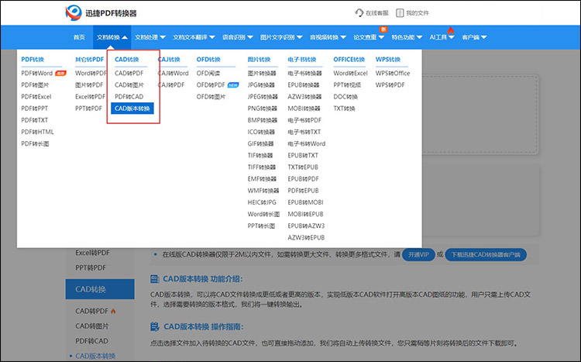Open 我的文件 document icon
Viewport: 581px width, 362px height.
[400, 13]
